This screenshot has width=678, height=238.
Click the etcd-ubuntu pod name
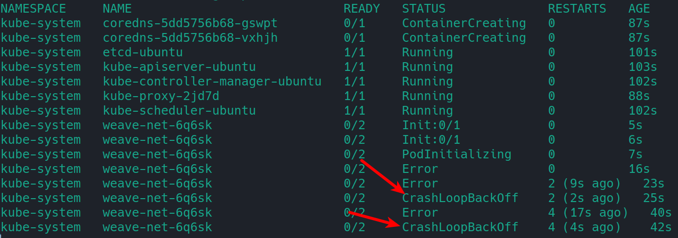143,52
